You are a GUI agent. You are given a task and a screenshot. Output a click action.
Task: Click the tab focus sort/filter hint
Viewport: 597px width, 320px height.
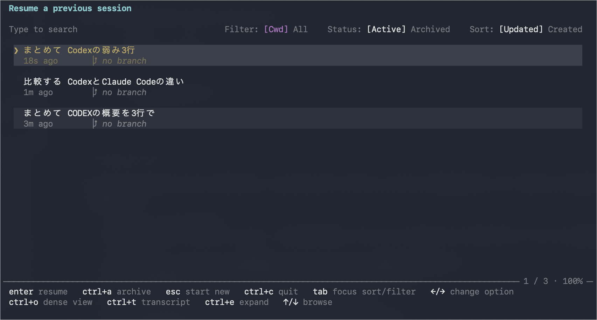364,292
